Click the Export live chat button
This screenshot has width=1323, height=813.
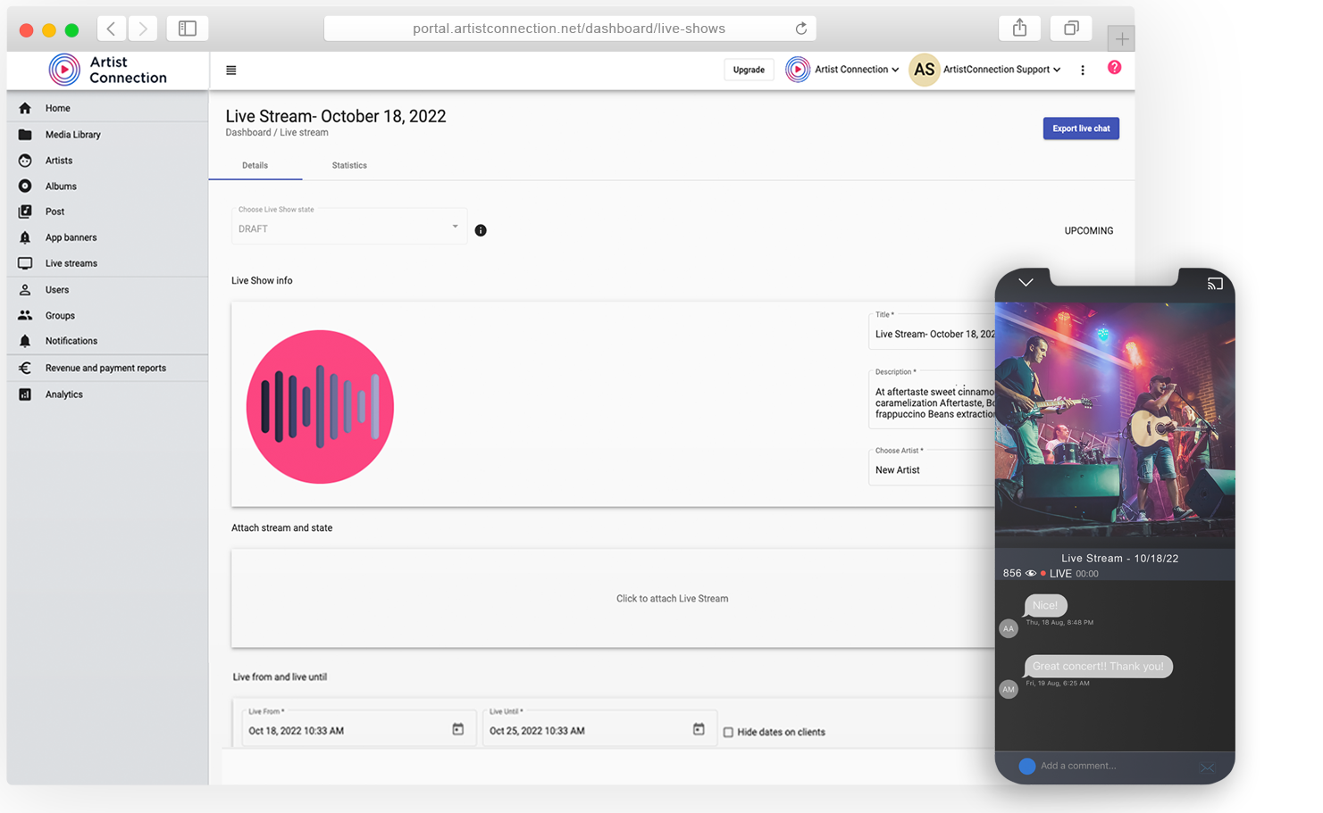coord(1081,129)
